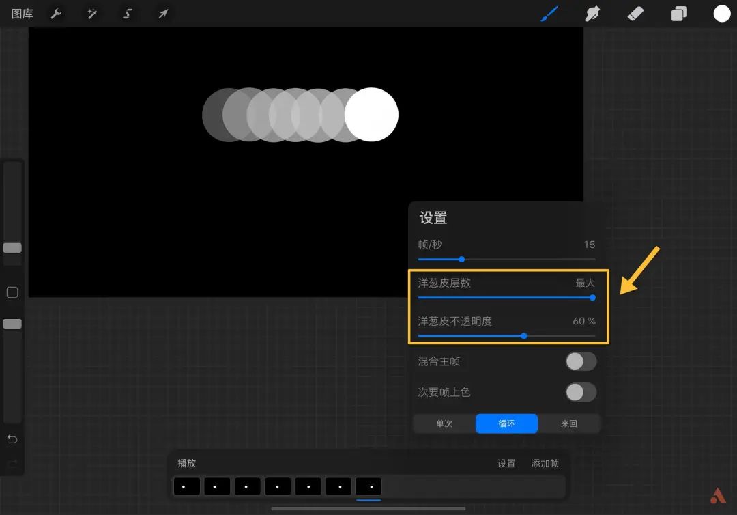Select 循环 loop playback mode
This screenshot has height=515, width=737.
[506, 423]
